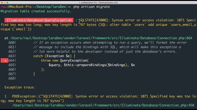Click the green maximize window button
197x110 pixels.
(7, 2)
